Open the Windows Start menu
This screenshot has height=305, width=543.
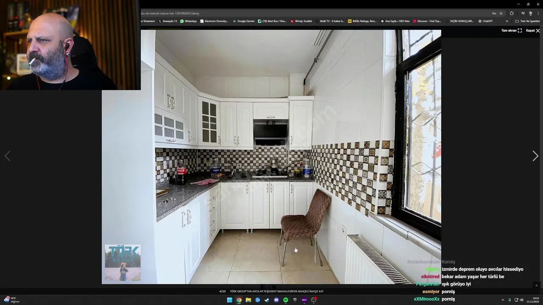[230, 300]
